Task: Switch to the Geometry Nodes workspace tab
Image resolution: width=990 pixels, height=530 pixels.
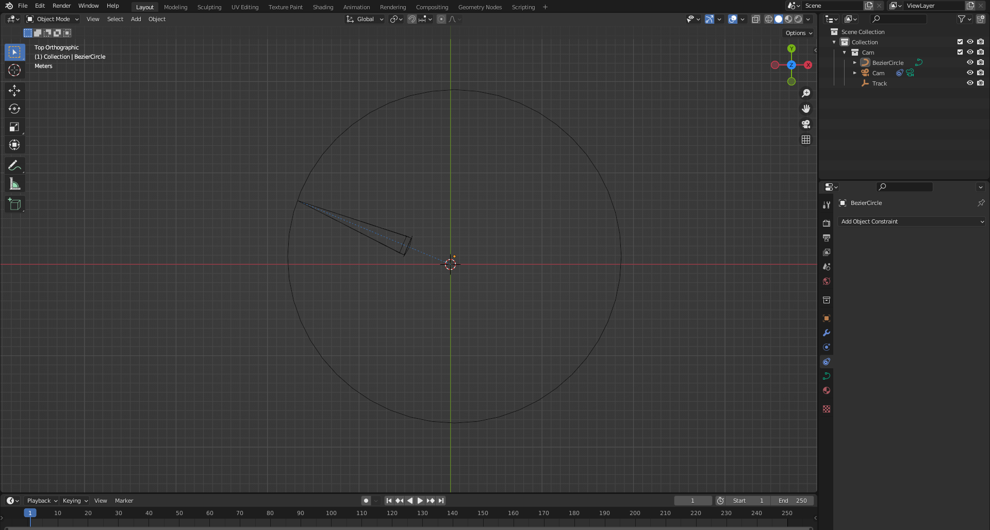Action: pyautogui.click(x=480, y=7)
